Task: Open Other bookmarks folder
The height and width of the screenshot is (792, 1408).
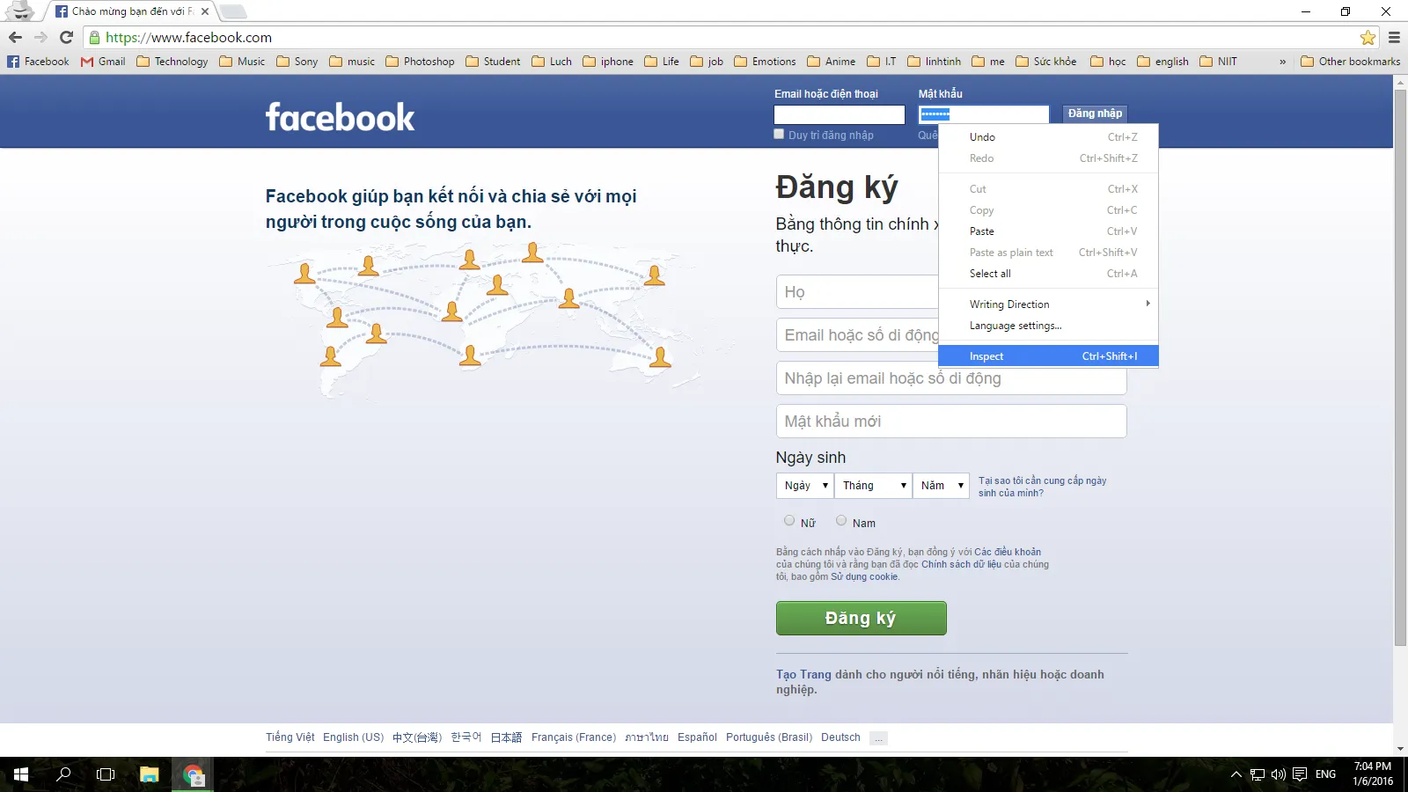Action: click(x=1350, y=62)
